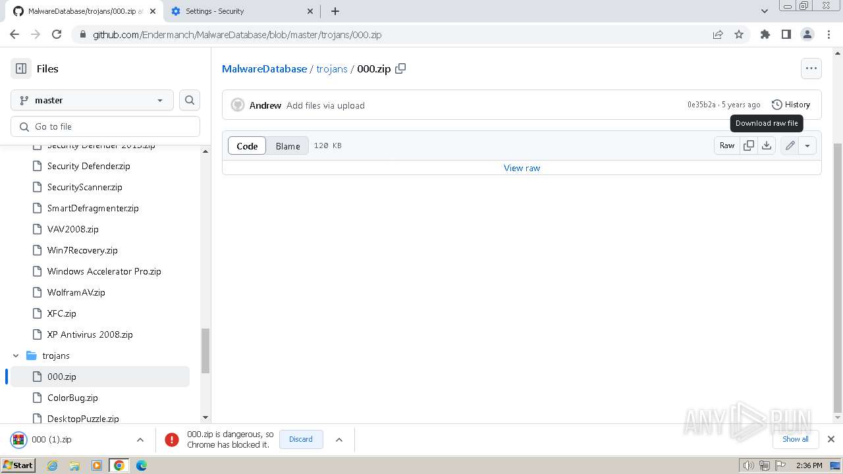The image size is (843, 474).
Task: Launch Internet Explorer from taskbar
Action: click(53, 465)
